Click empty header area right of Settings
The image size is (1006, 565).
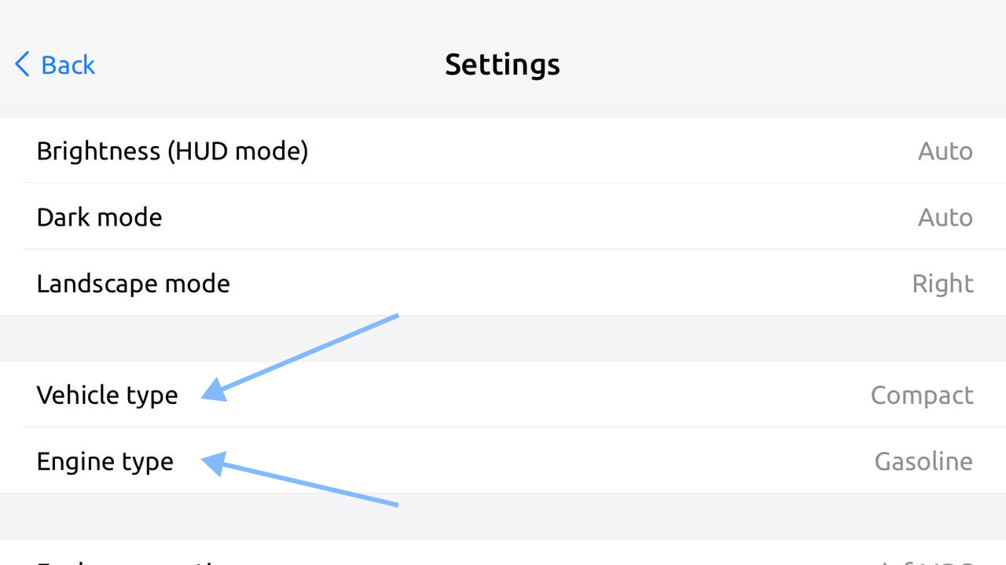pyautogui.click(x=786, y=64)
